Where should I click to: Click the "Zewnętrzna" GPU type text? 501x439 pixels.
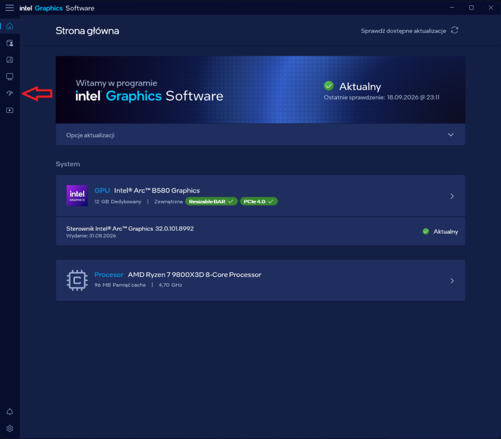click(x=168, y=202)
